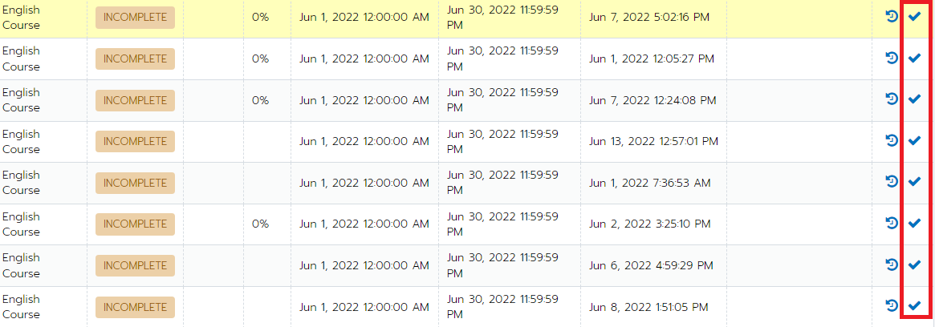Open history for Jun 2 3:25:10 PM row
Image resolution: width=935 pixels, height=327 pixels.
892,224
